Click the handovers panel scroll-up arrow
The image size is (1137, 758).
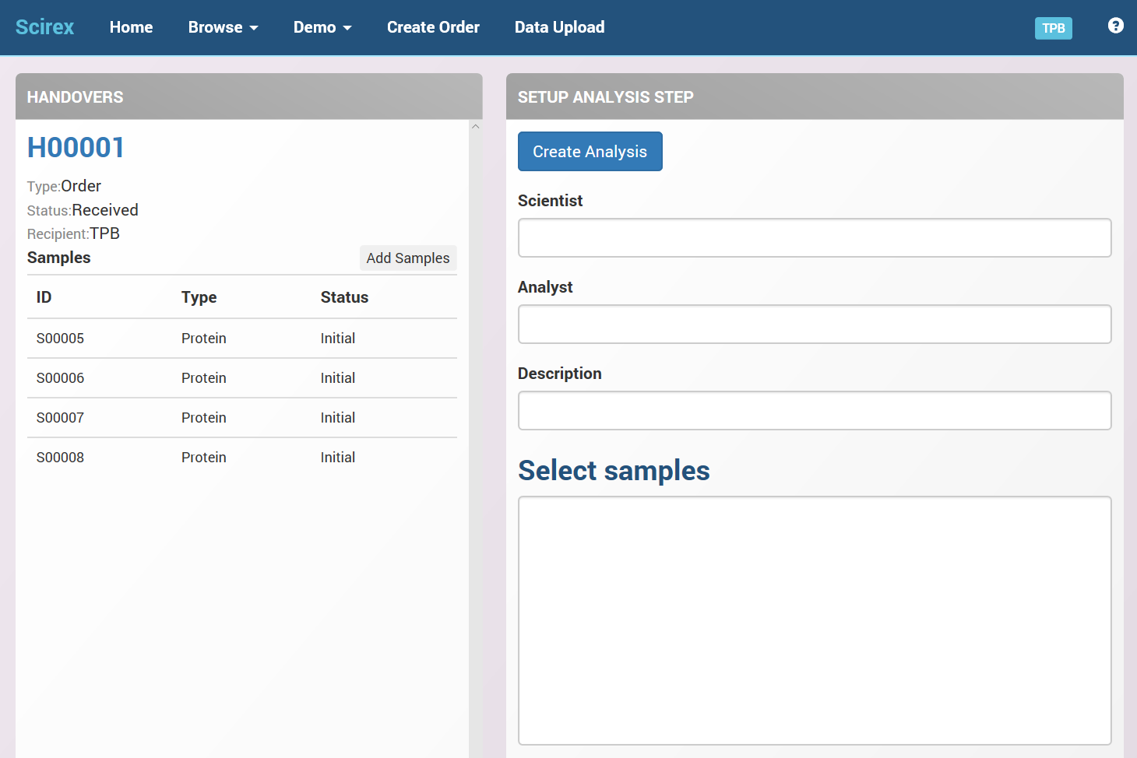click(x=475, y=126)
